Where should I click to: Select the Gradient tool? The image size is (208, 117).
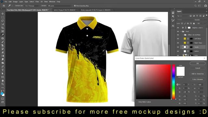pyautogui.click(x=3, y=56)
